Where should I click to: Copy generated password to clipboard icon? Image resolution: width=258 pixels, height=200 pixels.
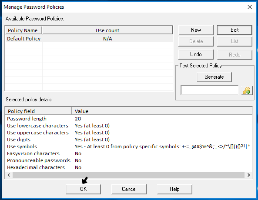coord(247,90)
